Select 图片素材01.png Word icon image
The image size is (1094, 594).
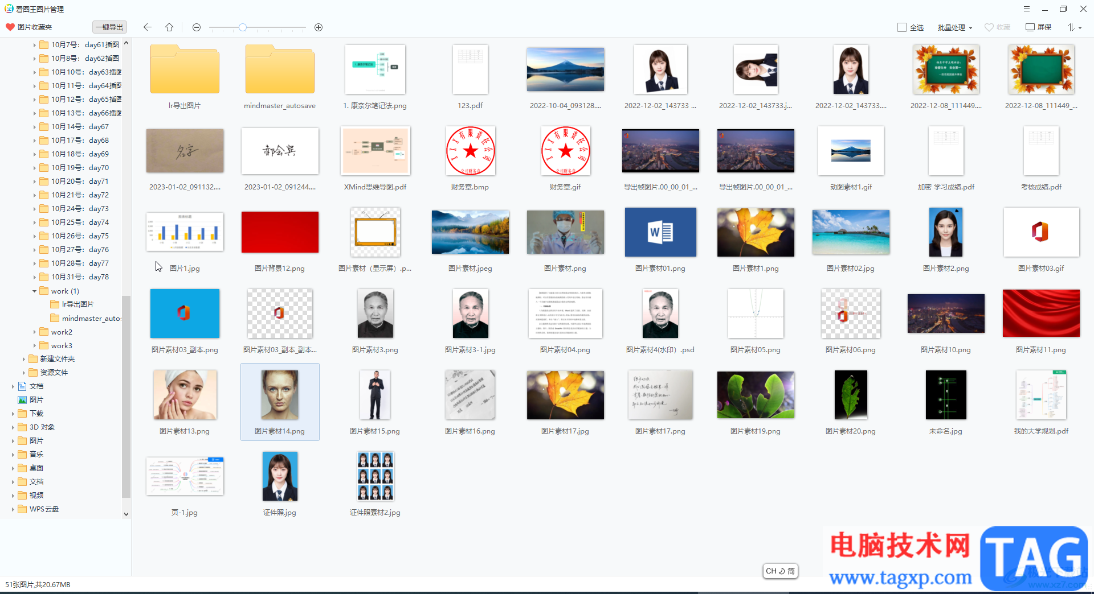click(660, 232)
